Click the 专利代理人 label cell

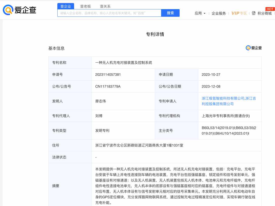point(70,116)
